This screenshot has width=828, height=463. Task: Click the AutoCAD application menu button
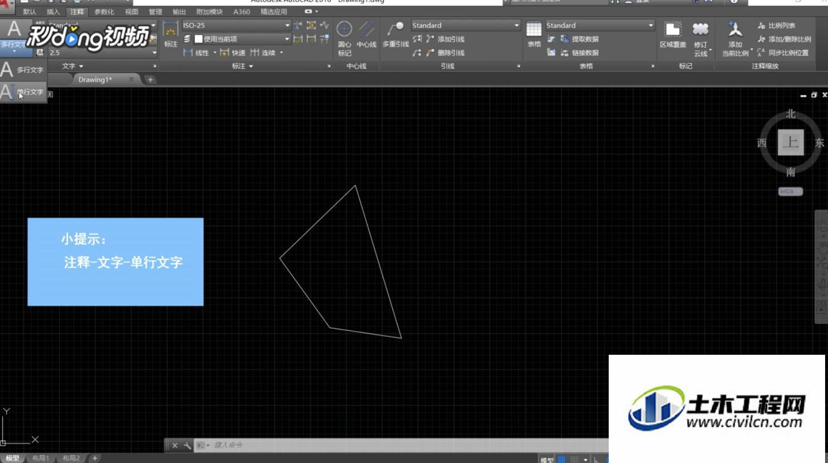(7, 5)
